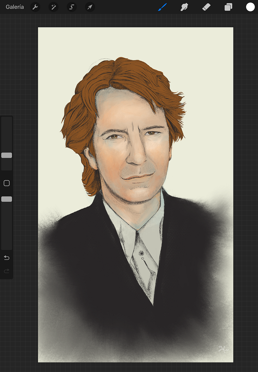Undo the last stroke with undo arrow

[7, 258]
